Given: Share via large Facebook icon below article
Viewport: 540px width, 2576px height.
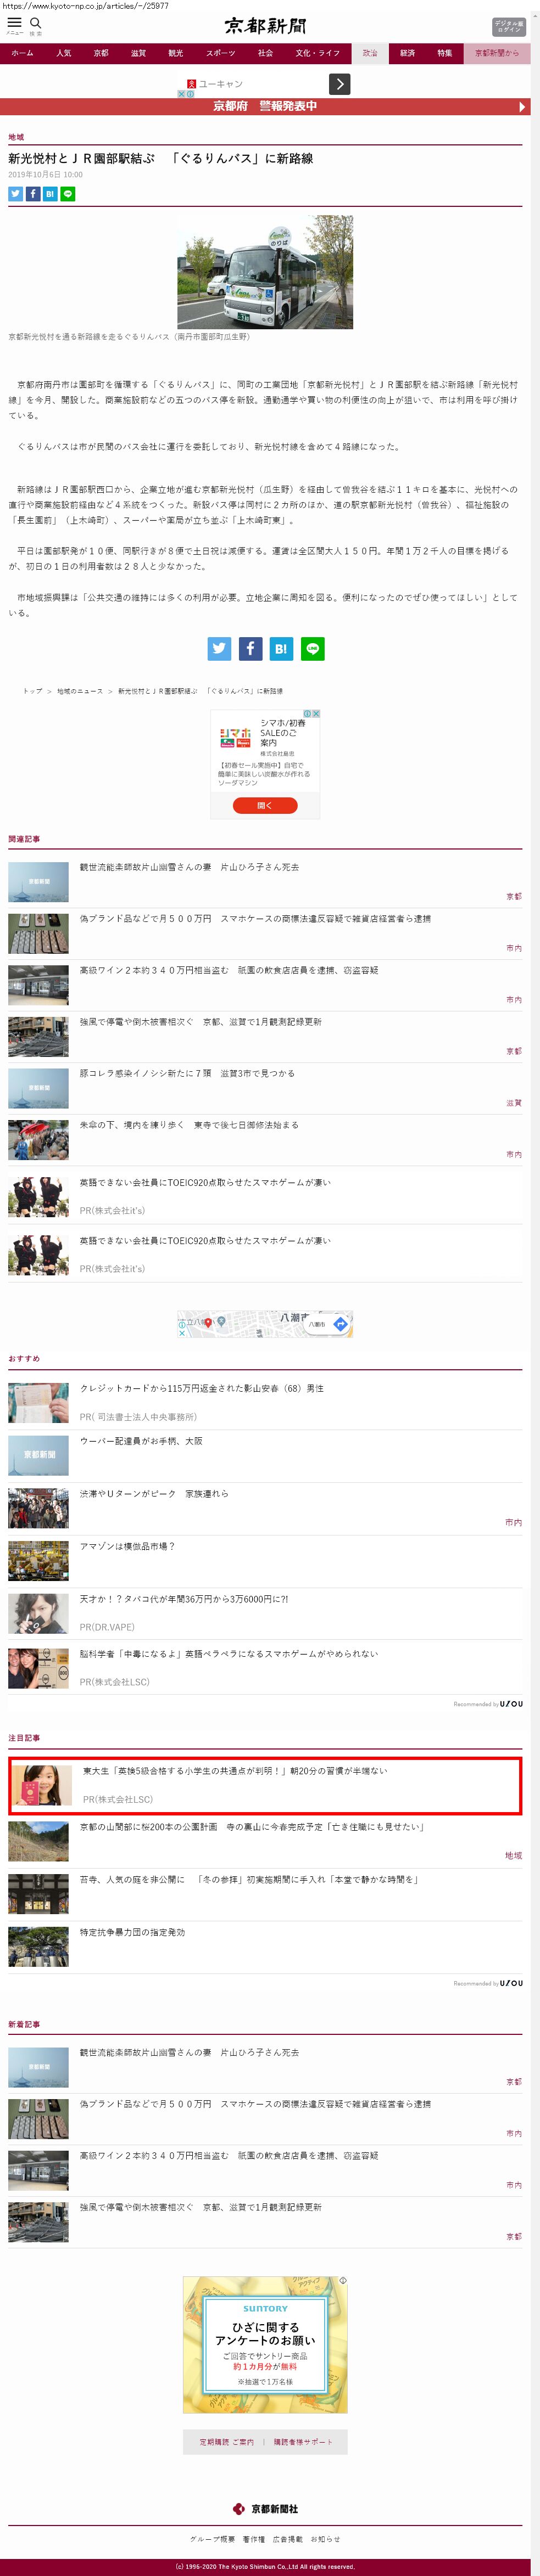Looking at the screenshot, I should click(x=249, y=649).
